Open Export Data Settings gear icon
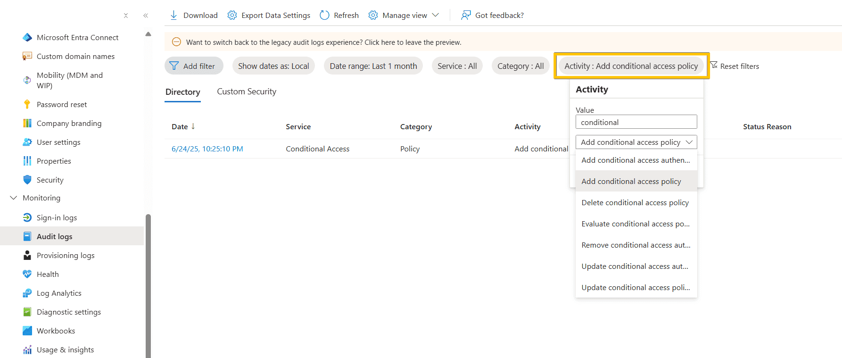Image resolution: width=842 pixels, height=358 pixels. (232, 15)
